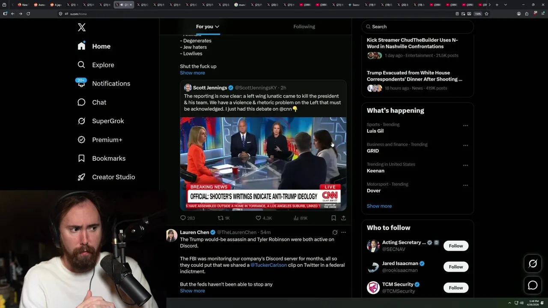
Task: Open Creator Studio rocket icon
Action: click(x=81, y=177)
